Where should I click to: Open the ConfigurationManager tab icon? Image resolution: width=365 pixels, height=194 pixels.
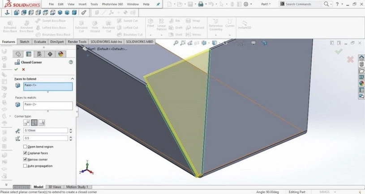coord(39,54)
